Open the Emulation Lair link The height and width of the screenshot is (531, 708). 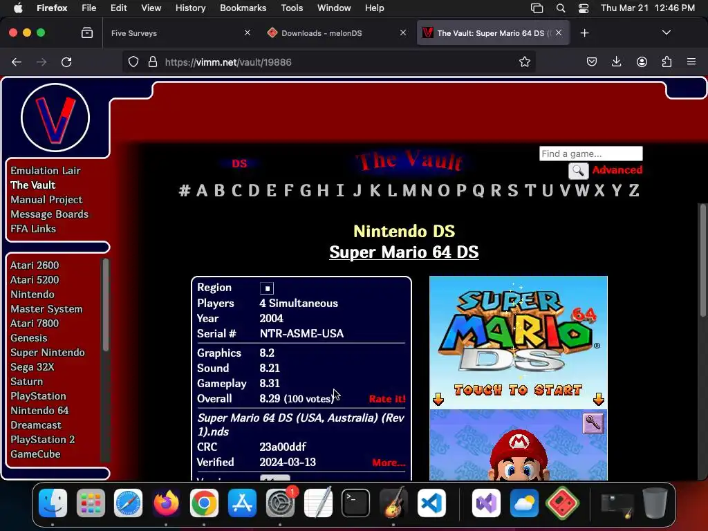(46, 171)
